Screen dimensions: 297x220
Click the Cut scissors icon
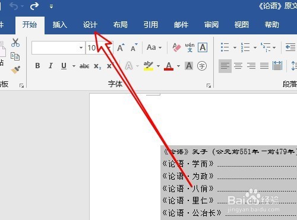coord(15,43)
